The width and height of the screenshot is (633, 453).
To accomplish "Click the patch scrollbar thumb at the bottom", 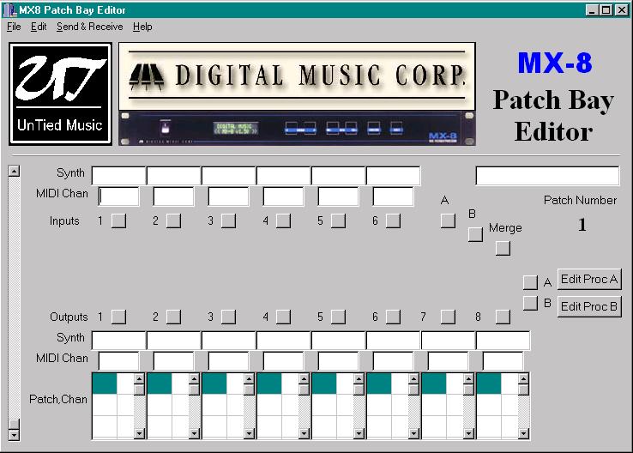I will 14,424.
